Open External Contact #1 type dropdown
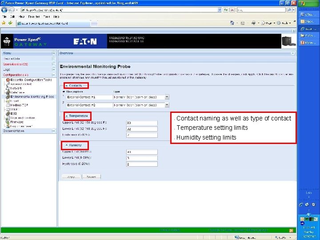 [167, 97]
